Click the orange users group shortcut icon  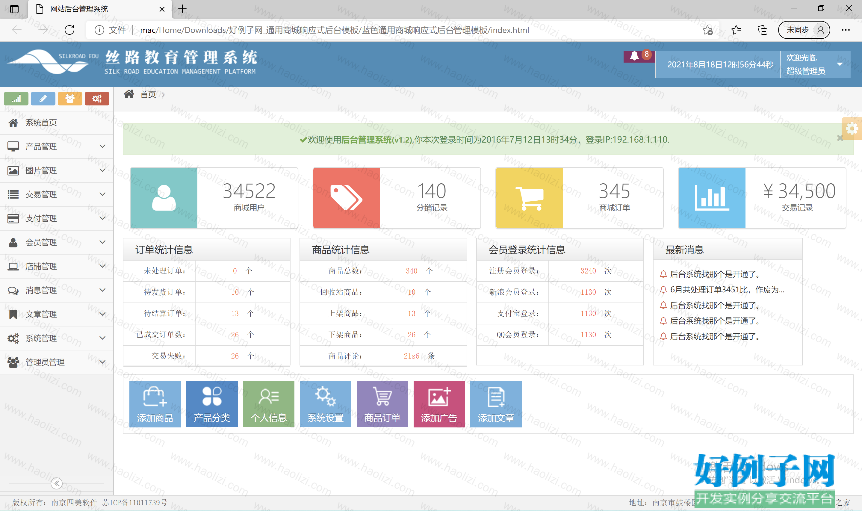(x=70, y=99)
